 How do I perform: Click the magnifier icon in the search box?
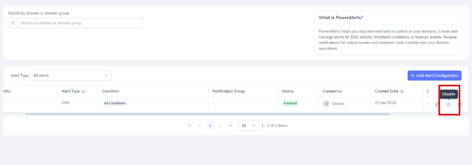[13, 23]
